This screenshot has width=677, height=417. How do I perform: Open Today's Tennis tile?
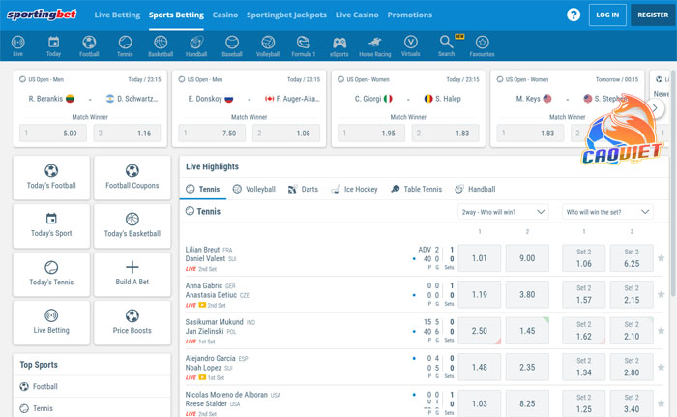(x=51, y=275)
